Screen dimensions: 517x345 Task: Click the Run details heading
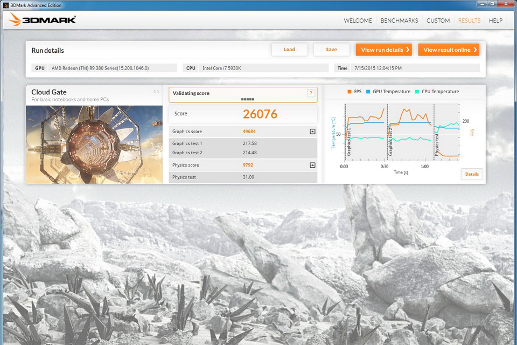click(47, 51)
